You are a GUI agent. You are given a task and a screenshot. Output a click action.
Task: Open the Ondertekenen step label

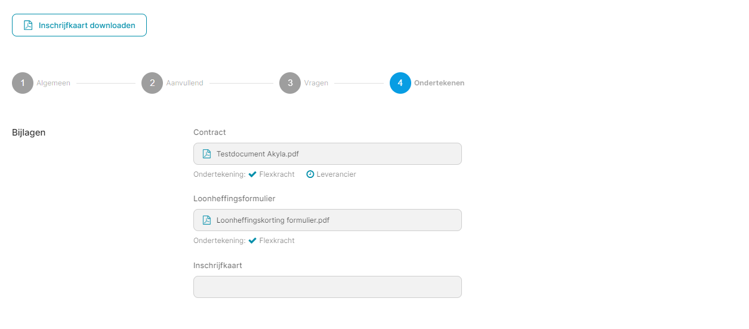[x=439, y=83]
